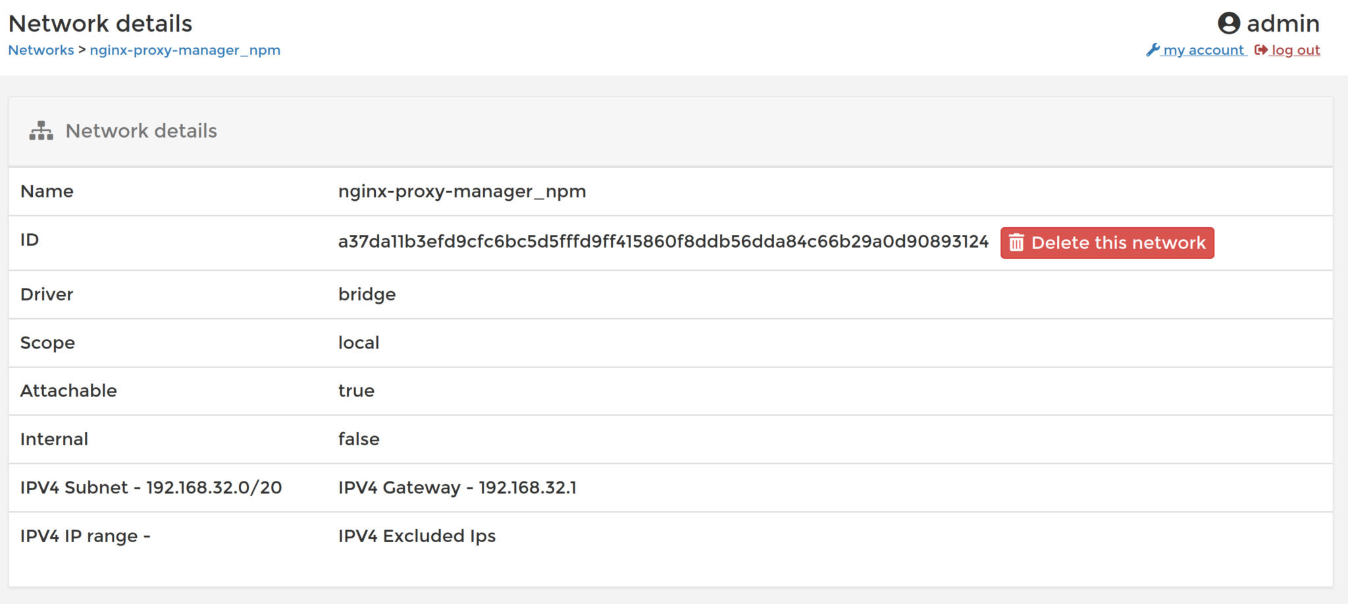Click the Scope value local
Image resolution: width=1348 pixels, height=604 pixels.
(x=358, y=343)
